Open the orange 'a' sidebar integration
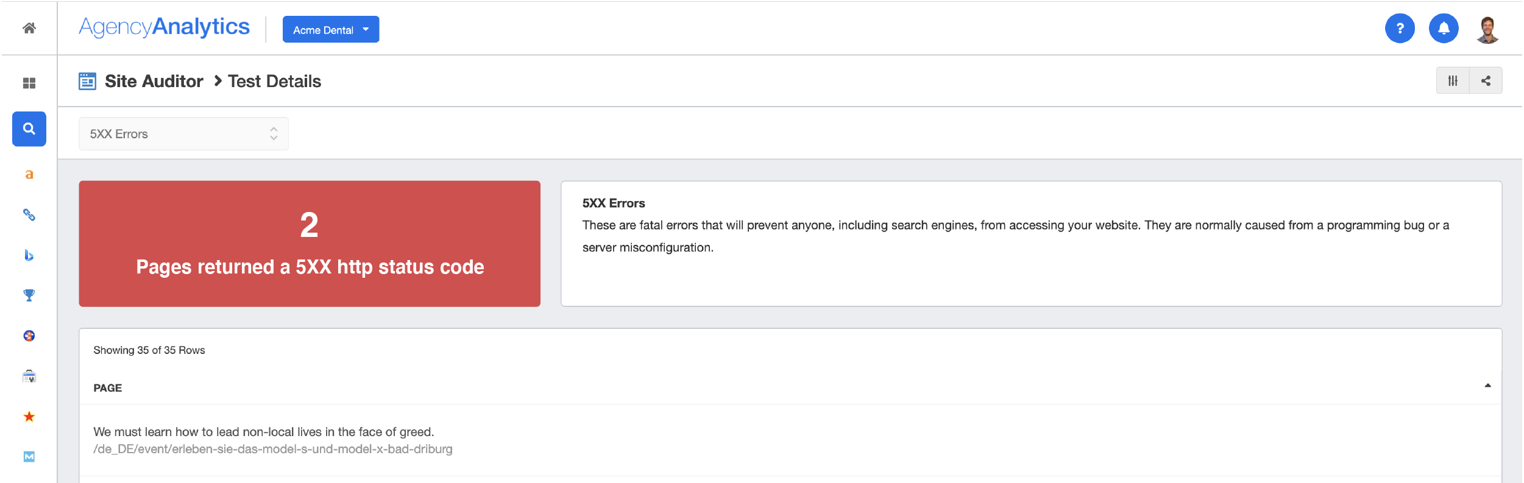Image resolution: width=1524 pixels, height=483 pixels. click(29, 175)
